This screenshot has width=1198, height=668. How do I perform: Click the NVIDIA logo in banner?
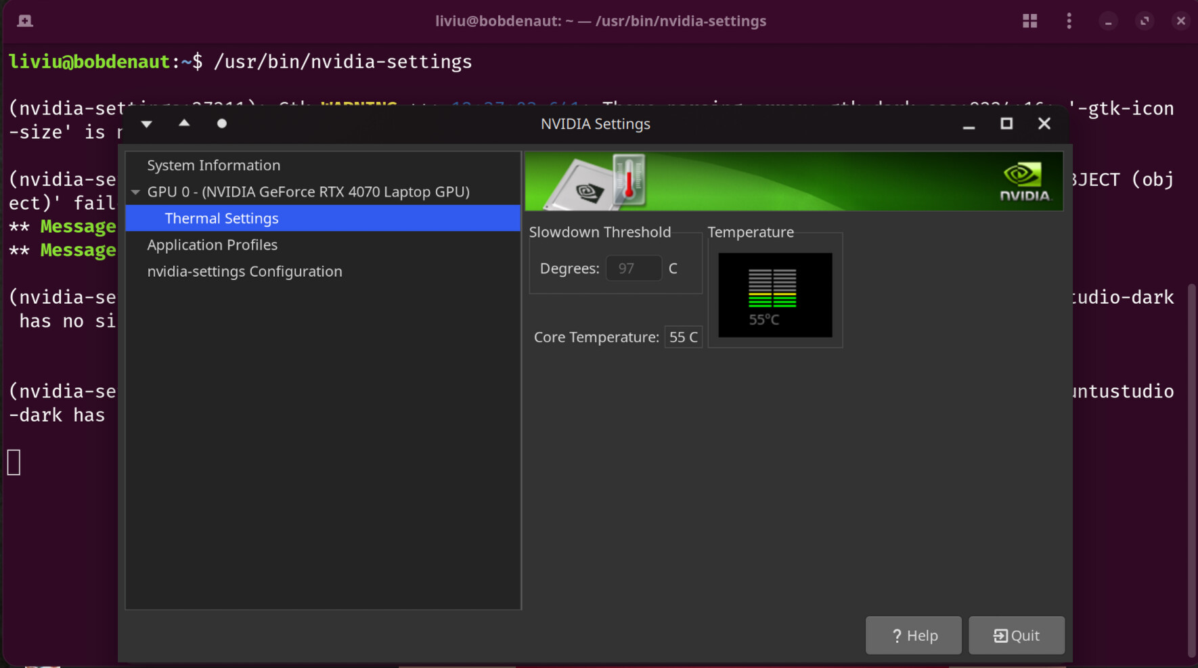coord(1025,181)
